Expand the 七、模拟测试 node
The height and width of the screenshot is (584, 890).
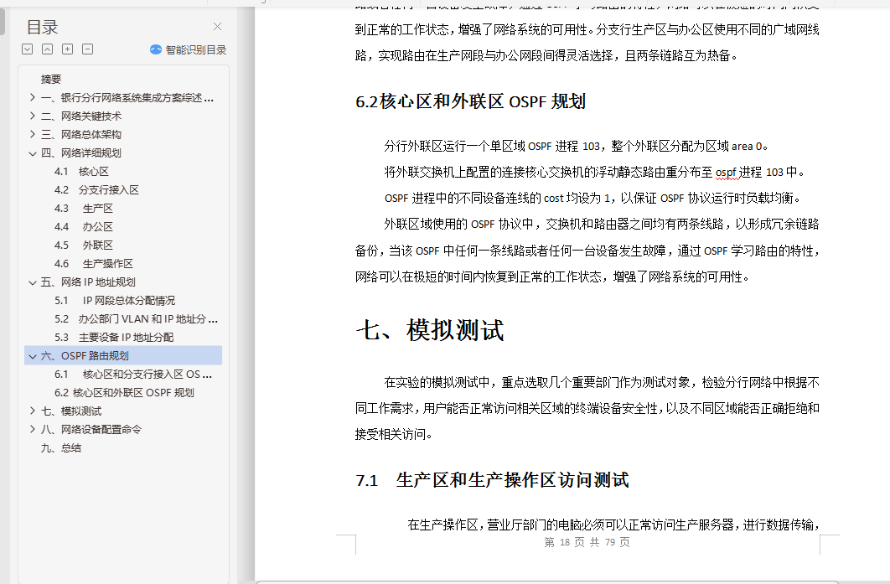33,411
